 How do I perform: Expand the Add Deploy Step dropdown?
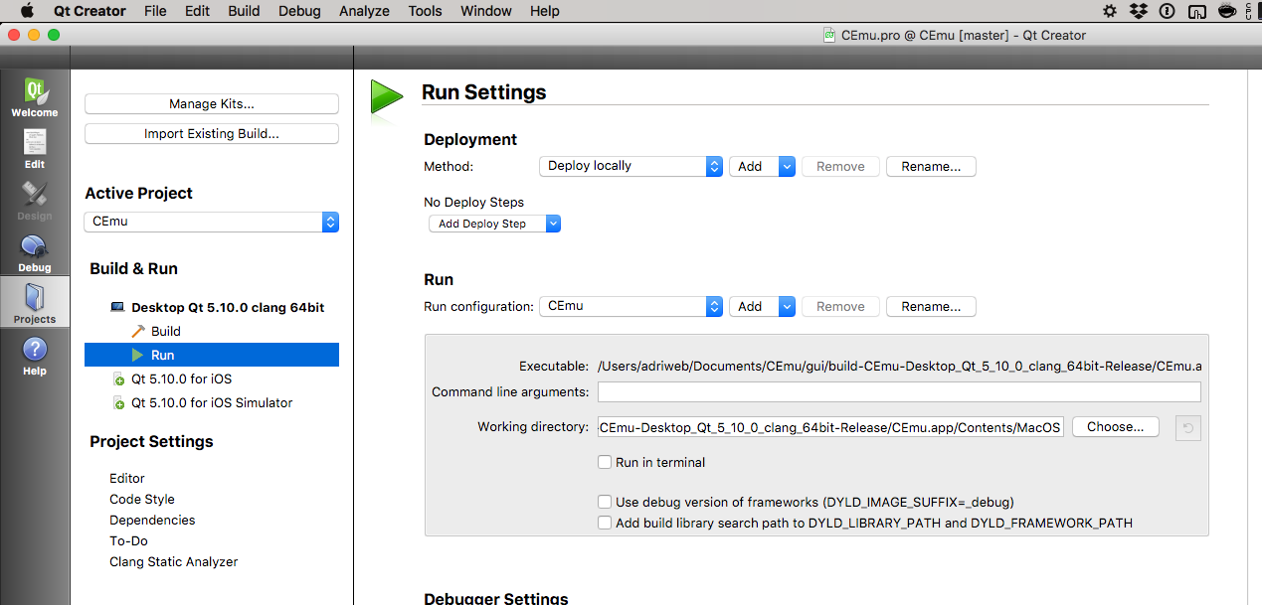pyautogui.click(x=494, y=224)
